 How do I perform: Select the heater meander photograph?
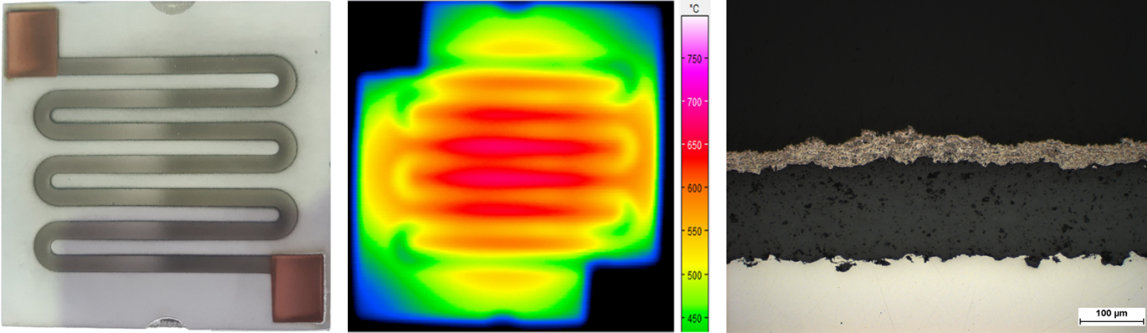167,165
